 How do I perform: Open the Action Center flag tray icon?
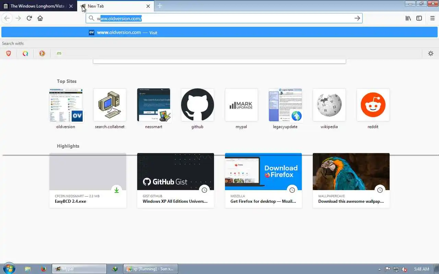point(388,269)
